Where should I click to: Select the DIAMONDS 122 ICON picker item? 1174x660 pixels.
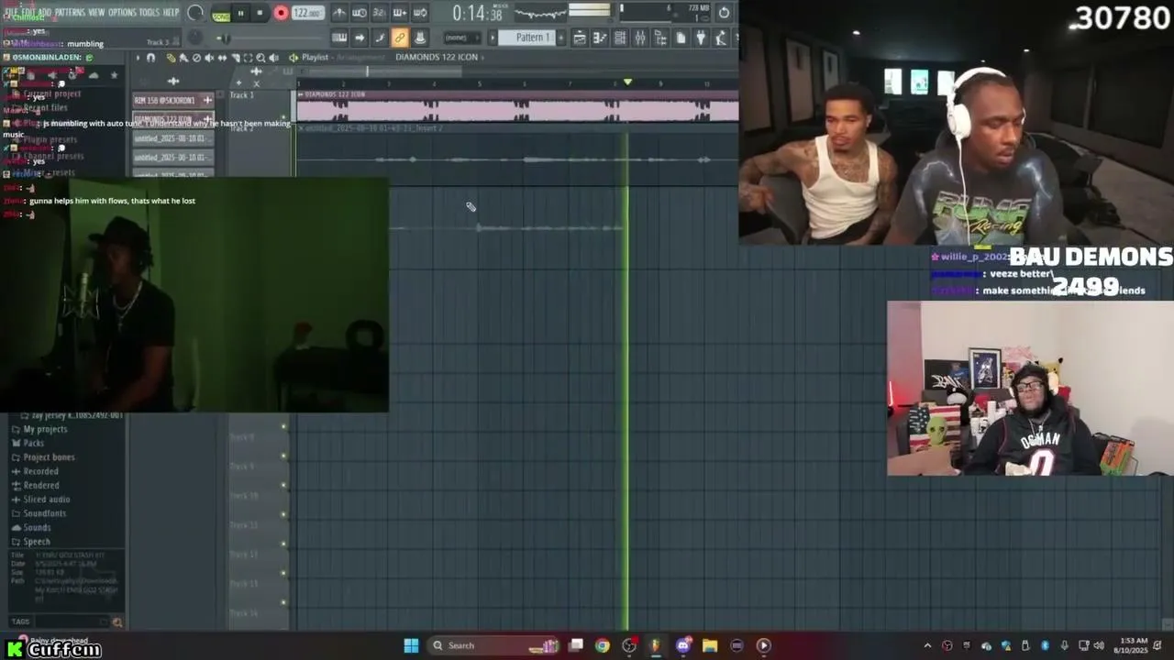173,119
